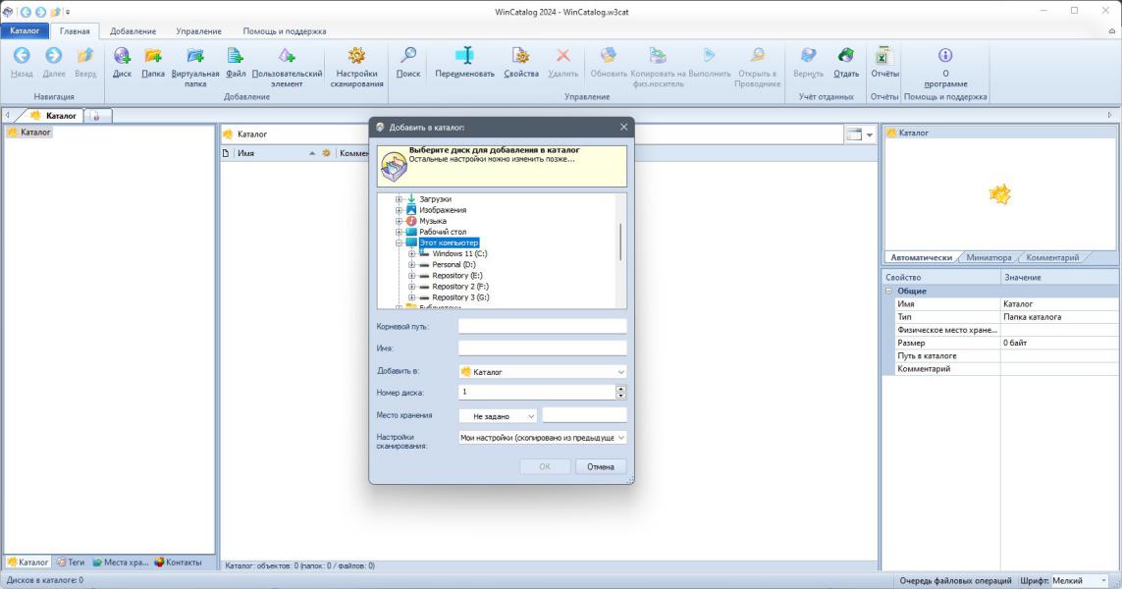This screenshot has width=1122, height=589.
Task: Click the Диск add-disk icon
Action: coord(123,55)
